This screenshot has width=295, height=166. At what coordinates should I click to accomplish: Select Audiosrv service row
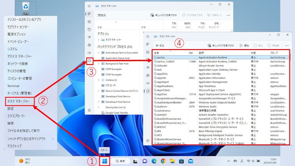(x=221, y=106)
